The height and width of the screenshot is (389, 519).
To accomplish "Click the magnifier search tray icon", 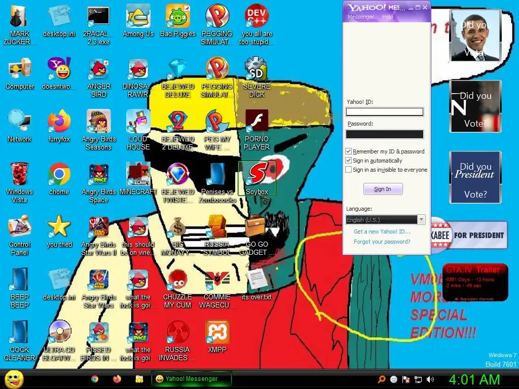I will coord(381,379).
